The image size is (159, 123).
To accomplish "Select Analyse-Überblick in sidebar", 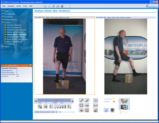I will 14,25.
